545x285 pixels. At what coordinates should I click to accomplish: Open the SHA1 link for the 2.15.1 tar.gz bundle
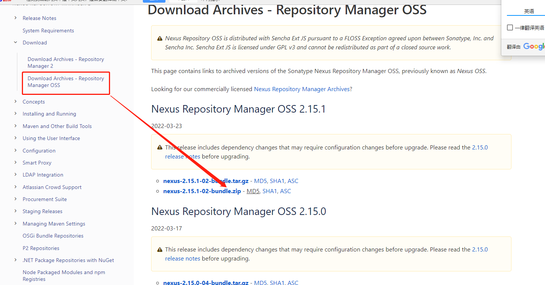tap(277, 181)
